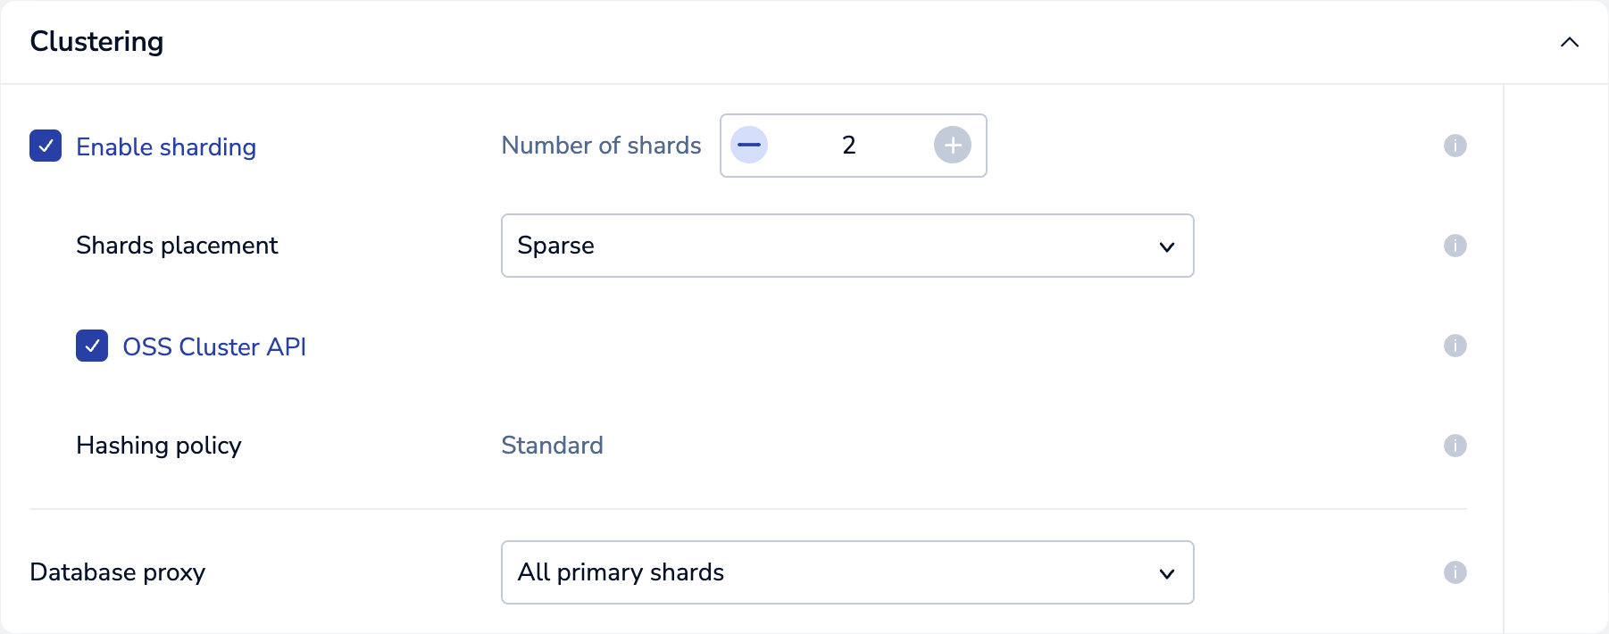Click info icon for OSS Cluster API
1609x634 pixels.
pyautogui.click(x=1455, y=346)
